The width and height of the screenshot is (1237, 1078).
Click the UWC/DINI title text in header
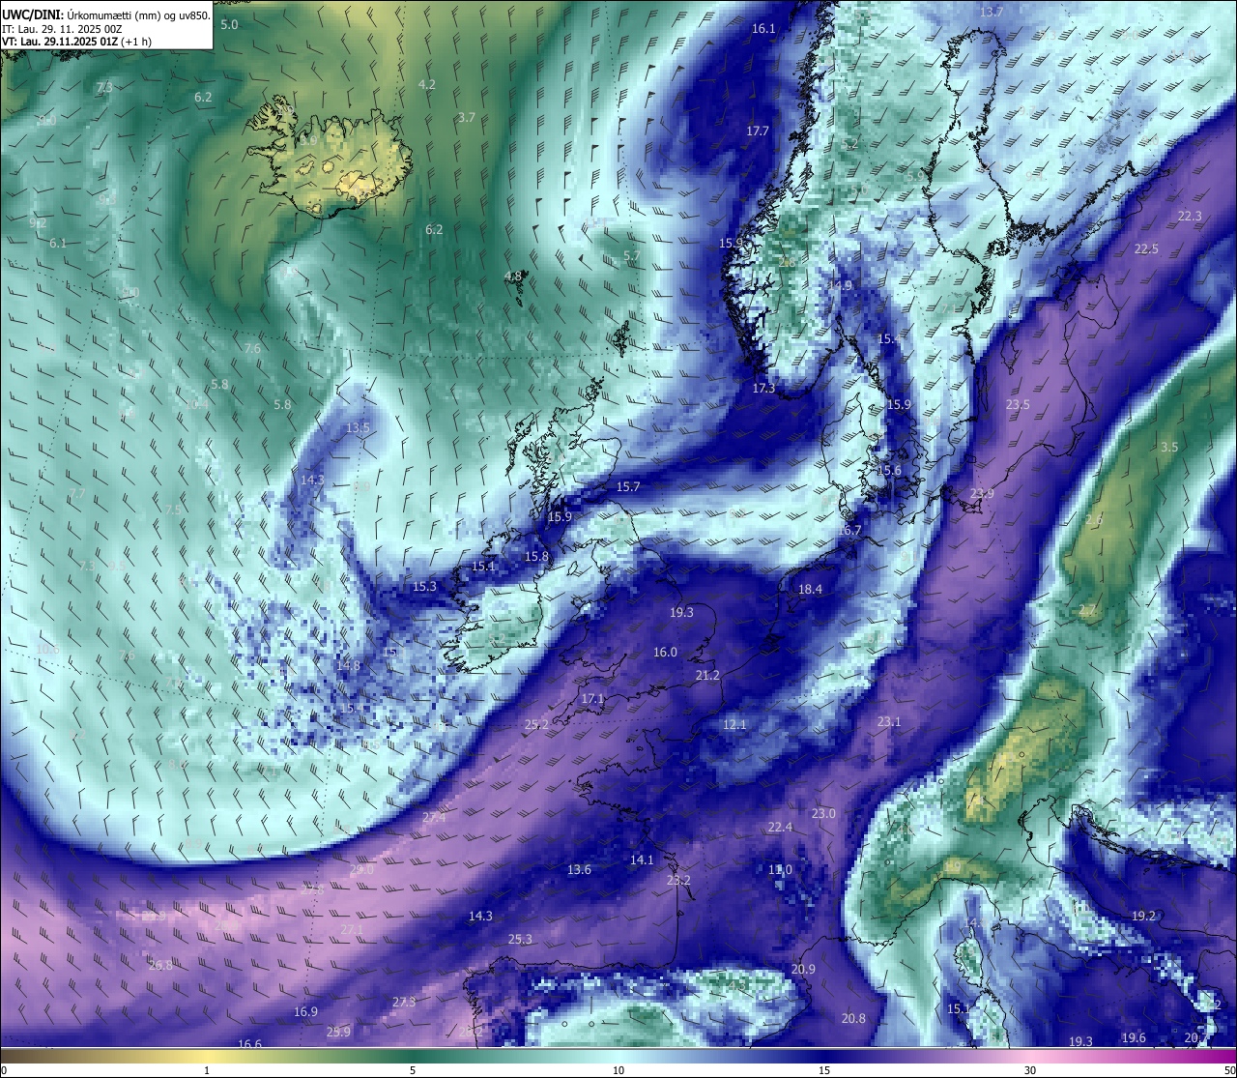[32, 15]
